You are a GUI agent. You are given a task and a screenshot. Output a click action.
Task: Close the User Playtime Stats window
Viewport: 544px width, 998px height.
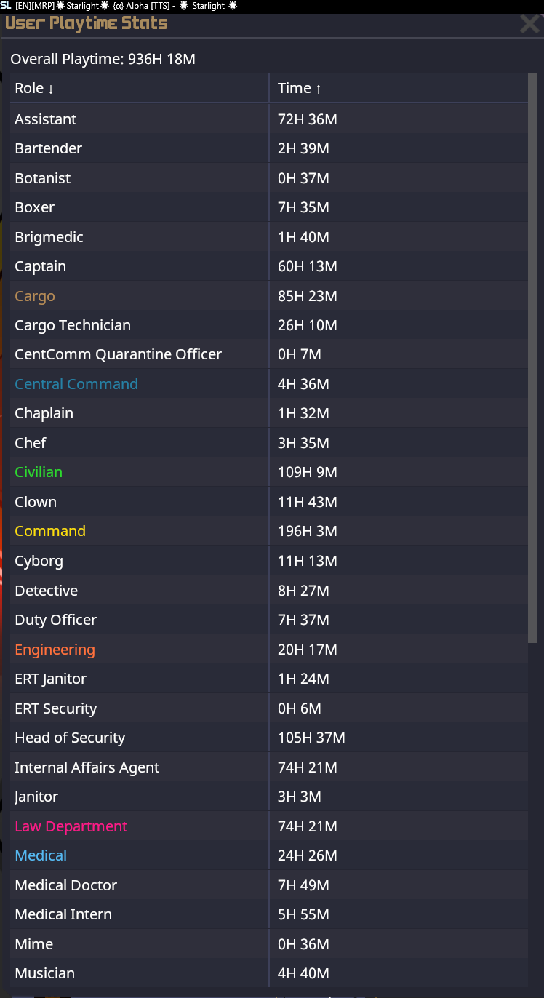529,24
